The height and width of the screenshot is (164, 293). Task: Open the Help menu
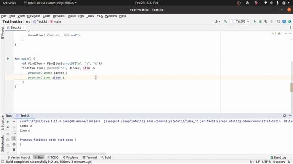click(123, 16)
